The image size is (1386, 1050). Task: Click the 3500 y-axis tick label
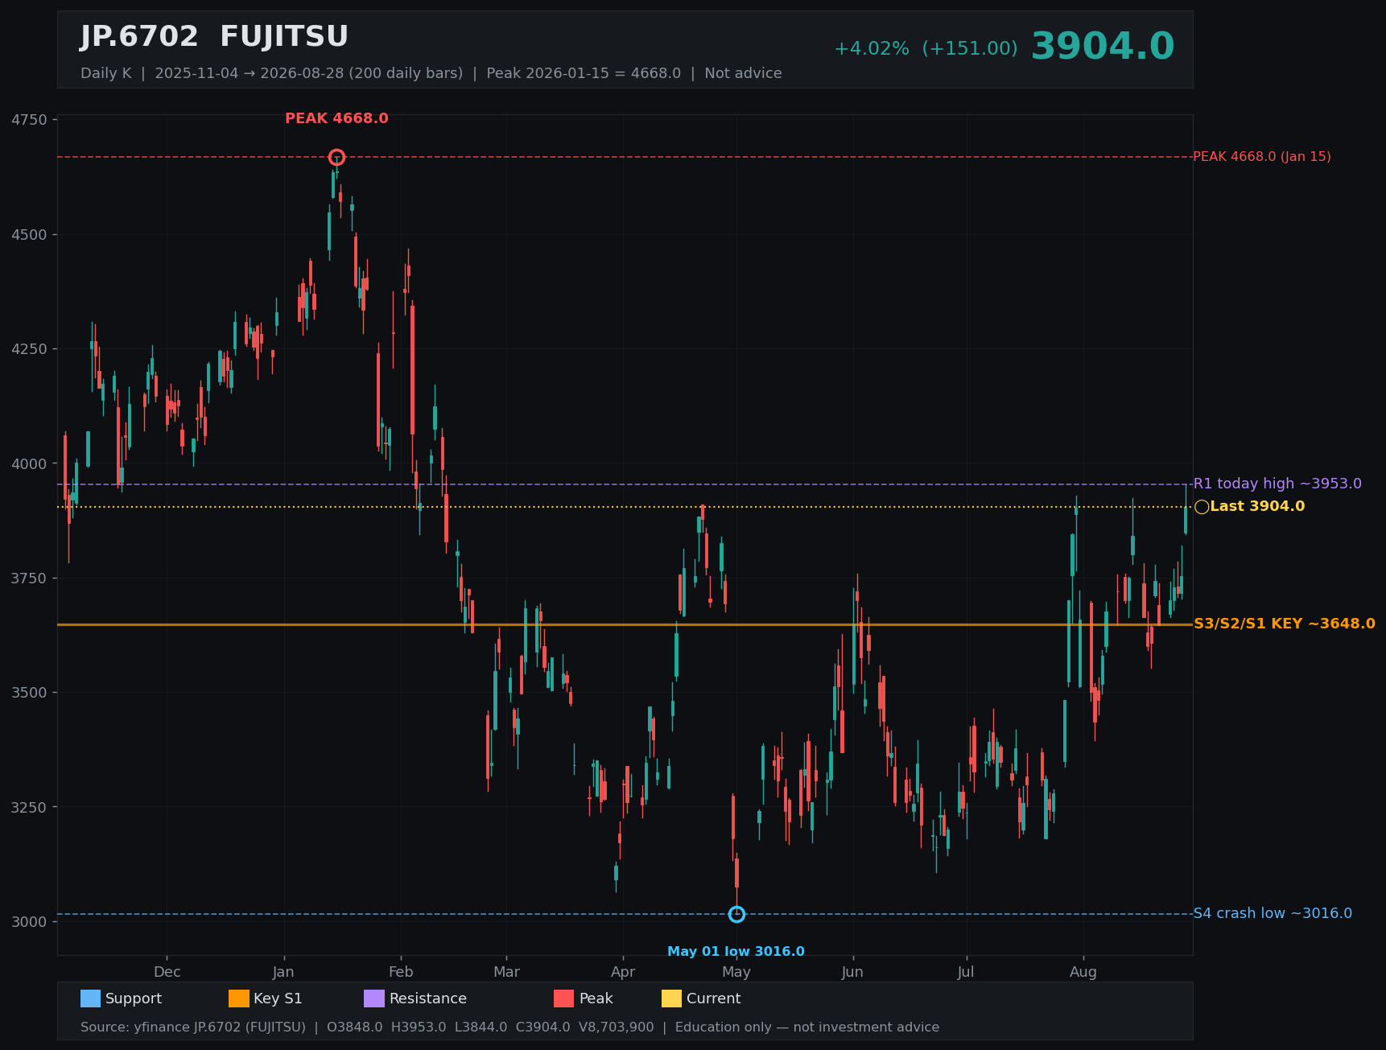[x=30, y=693]
